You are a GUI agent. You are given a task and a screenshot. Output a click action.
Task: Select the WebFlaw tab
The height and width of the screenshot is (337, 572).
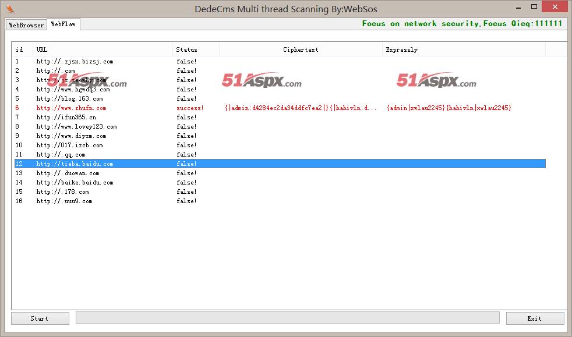(63, 24)
